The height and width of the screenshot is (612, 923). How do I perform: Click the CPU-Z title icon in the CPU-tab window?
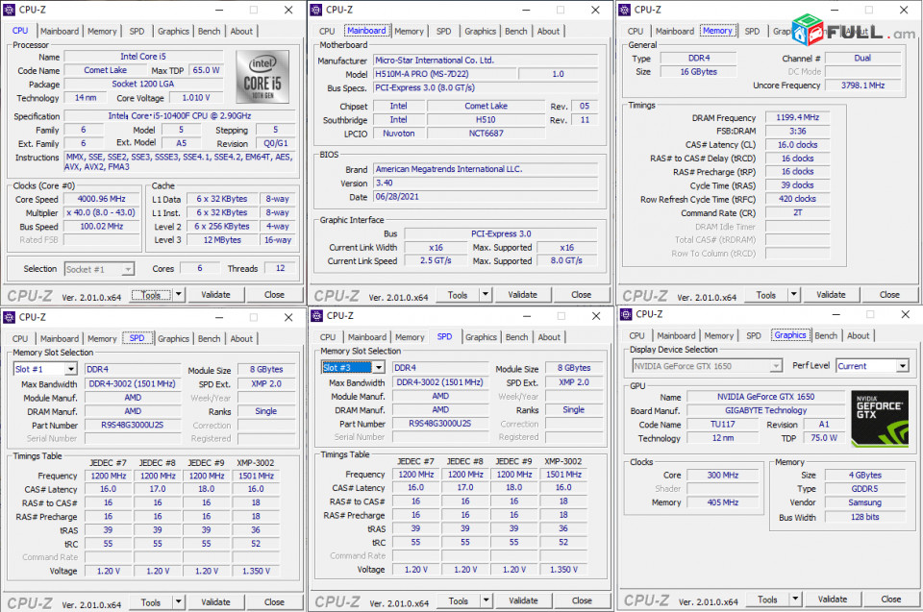9,10
